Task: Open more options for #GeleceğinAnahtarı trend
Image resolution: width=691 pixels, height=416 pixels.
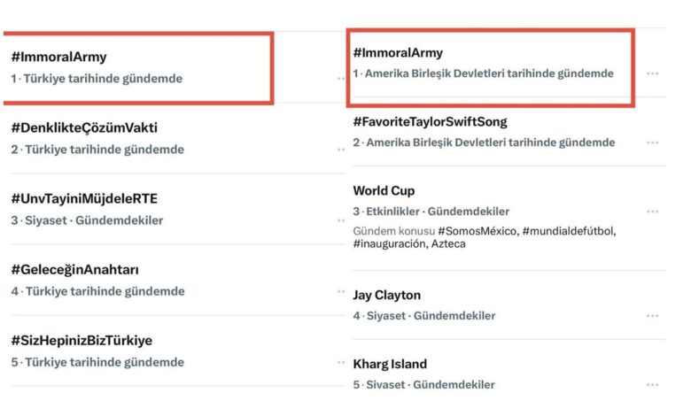Action: [x=341, y=291]
